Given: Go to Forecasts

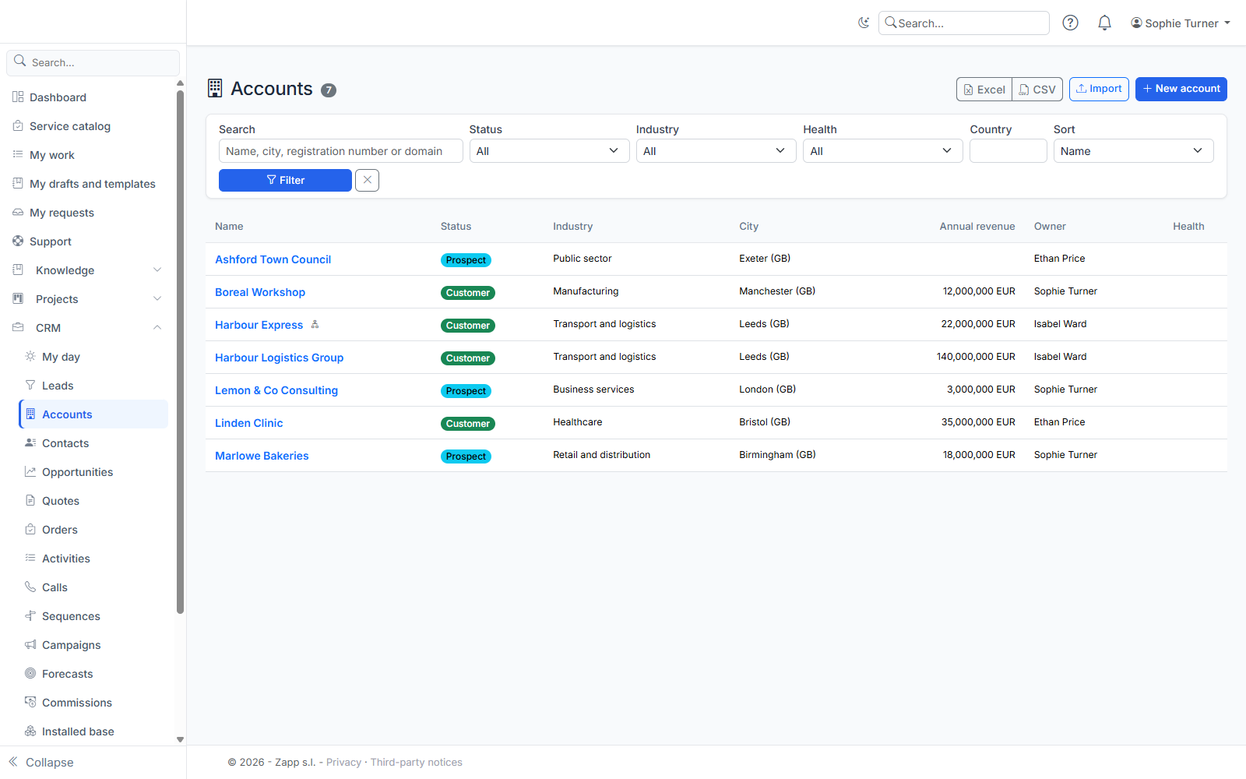Looking at the screenshot, I should (x=93, y=674).
